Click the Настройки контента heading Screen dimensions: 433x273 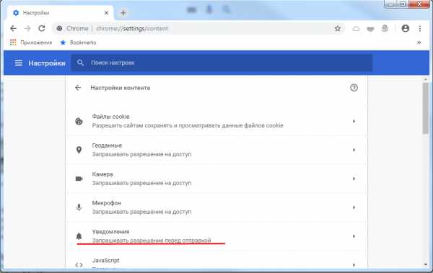121,88
